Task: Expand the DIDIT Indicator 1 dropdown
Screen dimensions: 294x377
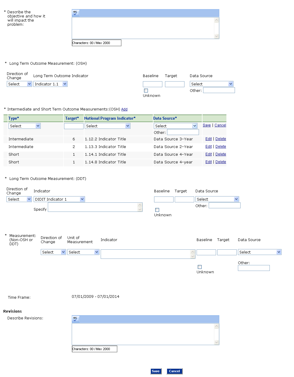Action: (59, 199)
